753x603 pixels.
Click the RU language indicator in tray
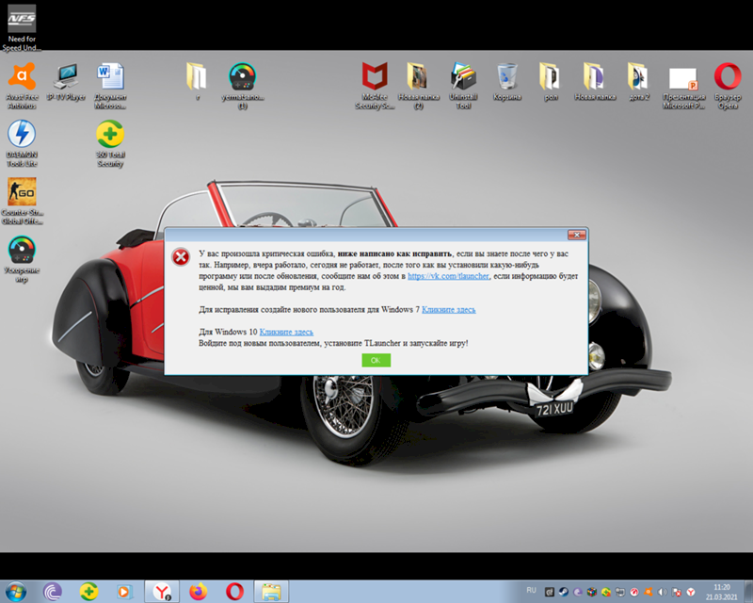532,590
